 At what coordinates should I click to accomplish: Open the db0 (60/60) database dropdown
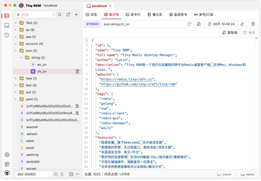tap(33, 174)
